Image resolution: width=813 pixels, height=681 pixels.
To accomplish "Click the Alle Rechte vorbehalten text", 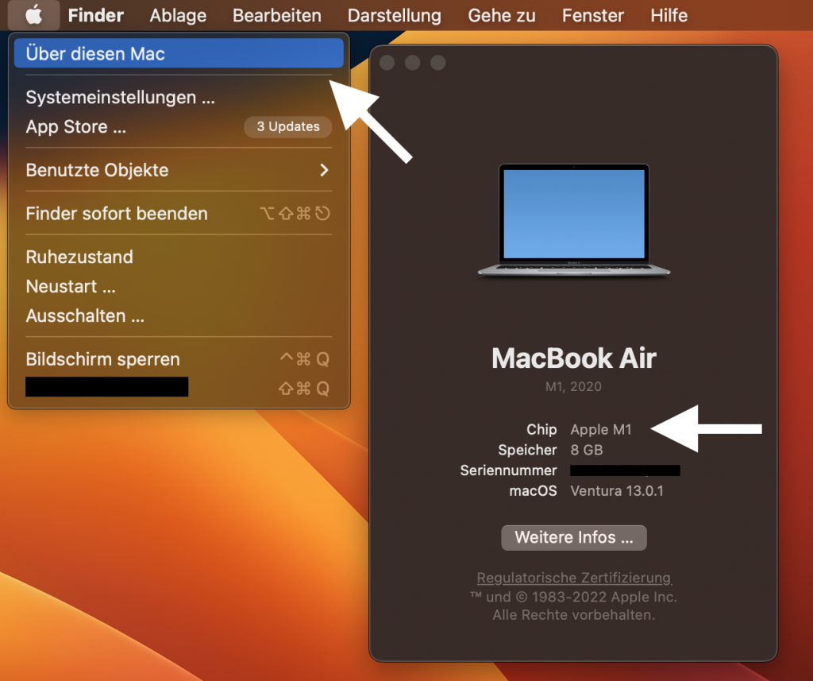I will (573, 615).
